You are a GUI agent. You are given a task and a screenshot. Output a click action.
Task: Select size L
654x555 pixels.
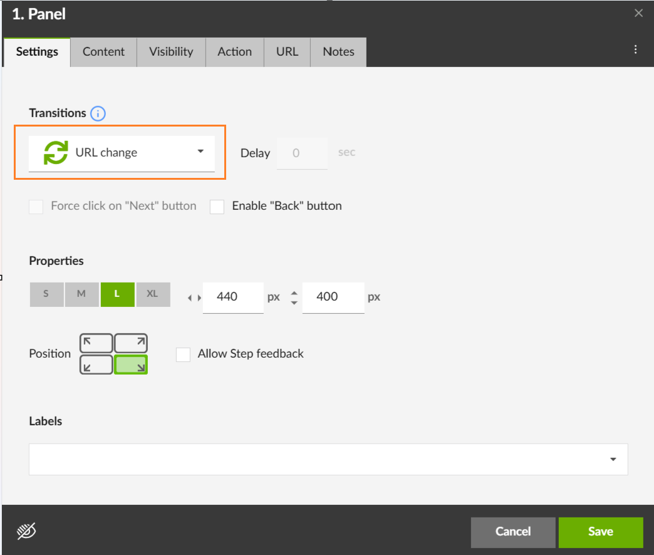(118, 294)
